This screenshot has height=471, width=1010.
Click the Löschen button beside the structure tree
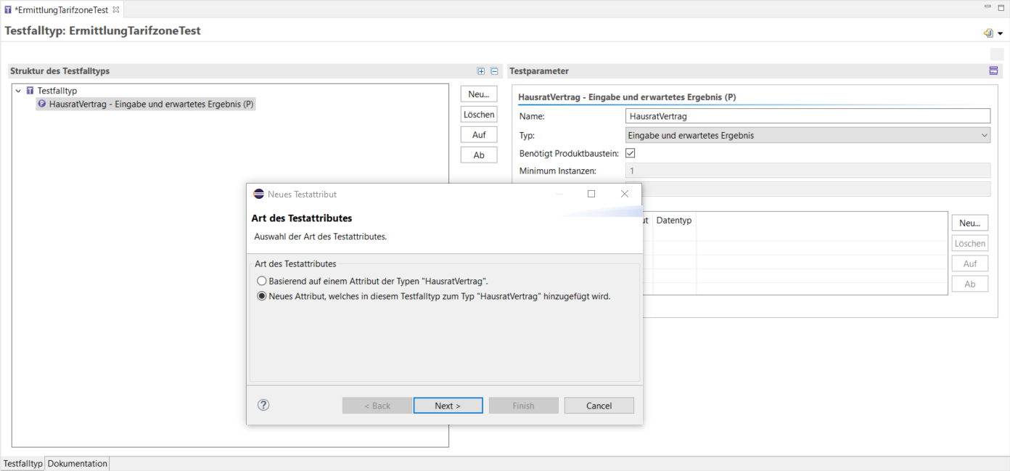[479, 115]
